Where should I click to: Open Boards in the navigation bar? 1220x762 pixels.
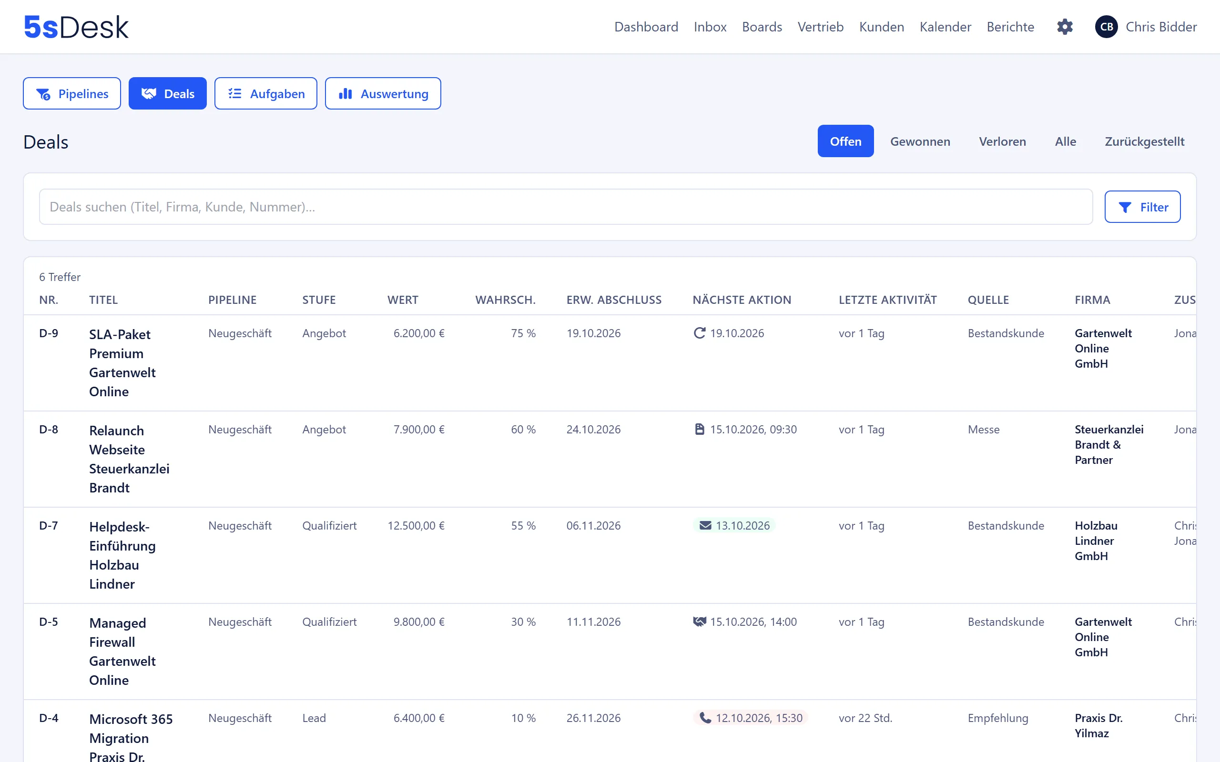(x=762, y=27)
